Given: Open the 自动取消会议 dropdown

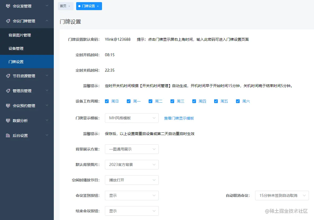Looking at the screenshot, I should tap(282, 195).
